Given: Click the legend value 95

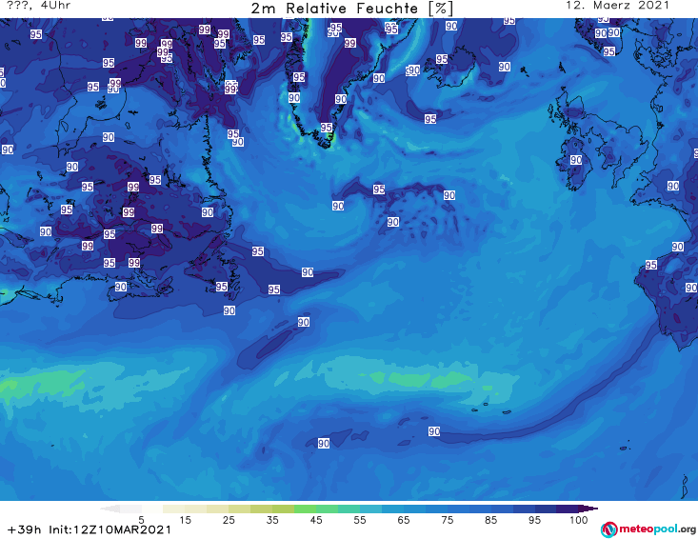Looking at the screenshot, I should (534, 520).
